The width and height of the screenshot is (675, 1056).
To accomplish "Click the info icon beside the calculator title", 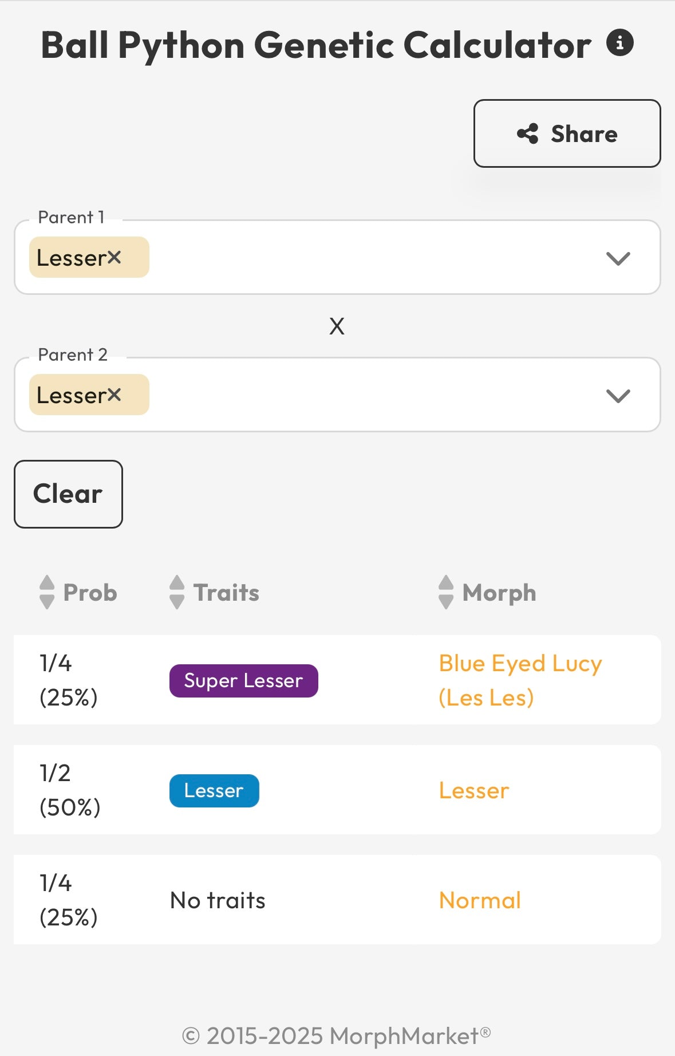I will [x=620, y=42].
